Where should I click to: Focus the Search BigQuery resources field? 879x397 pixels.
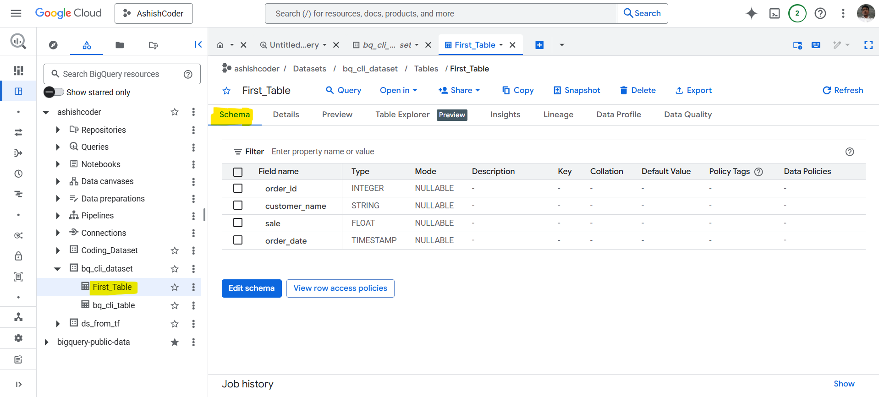click(x=122, y=74)
